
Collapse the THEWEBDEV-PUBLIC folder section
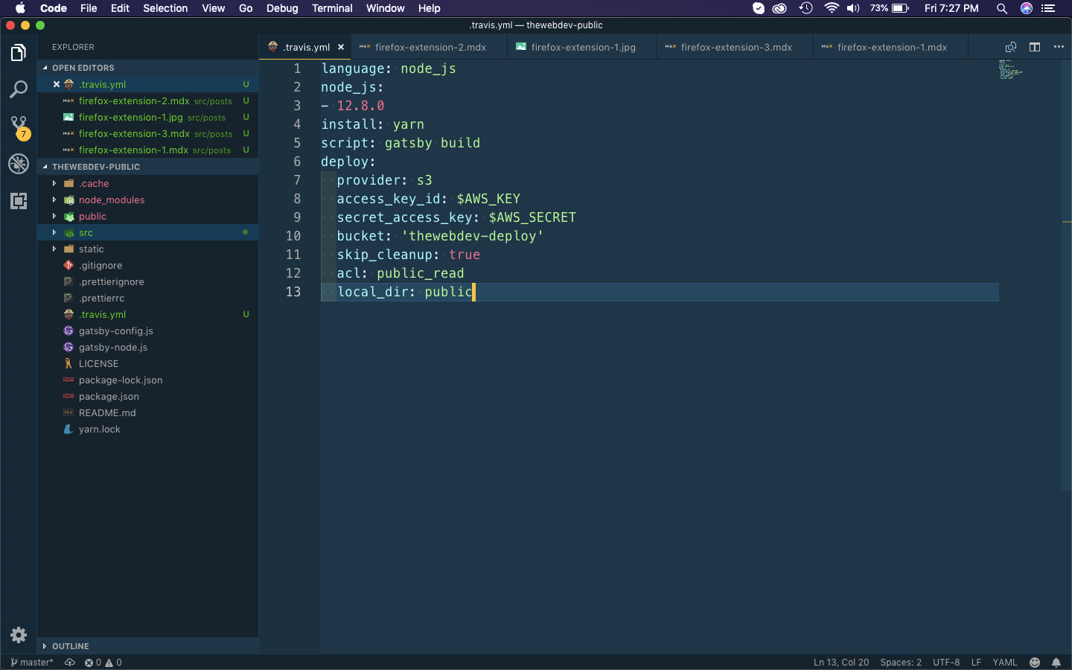point(147,167)
